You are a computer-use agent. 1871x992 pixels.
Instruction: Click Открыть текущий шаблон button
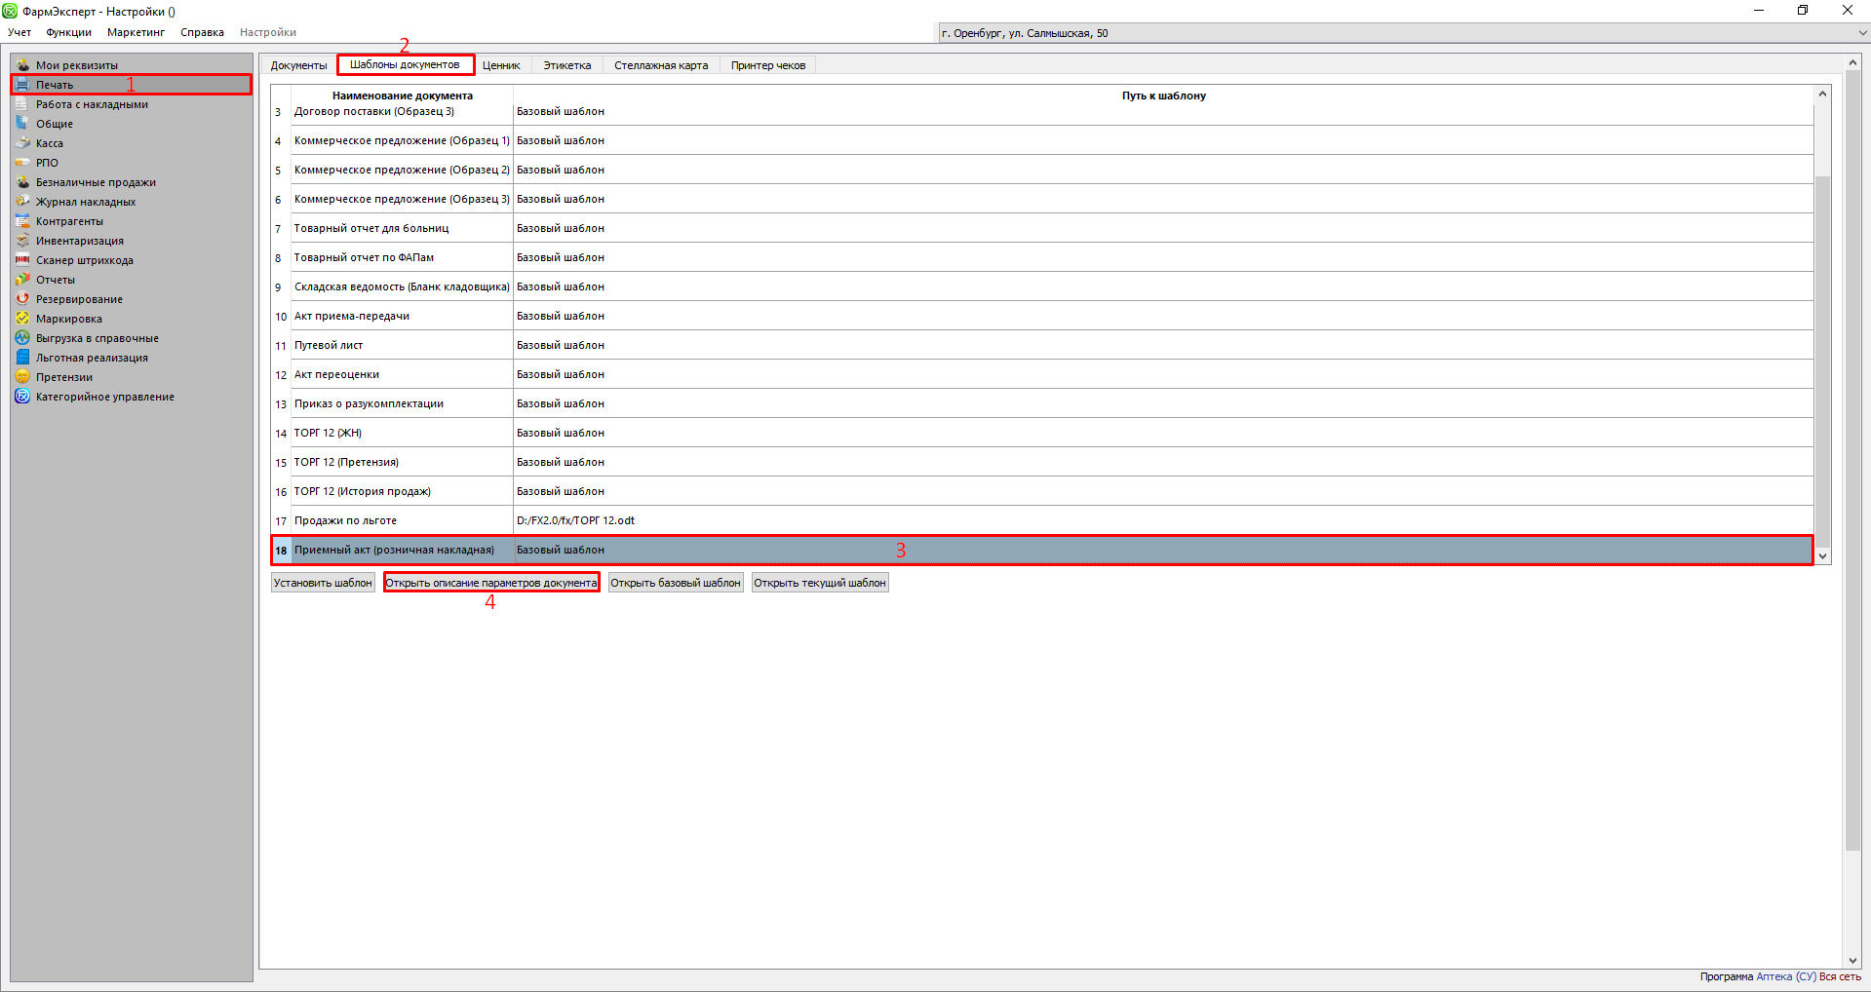point(819,583)
